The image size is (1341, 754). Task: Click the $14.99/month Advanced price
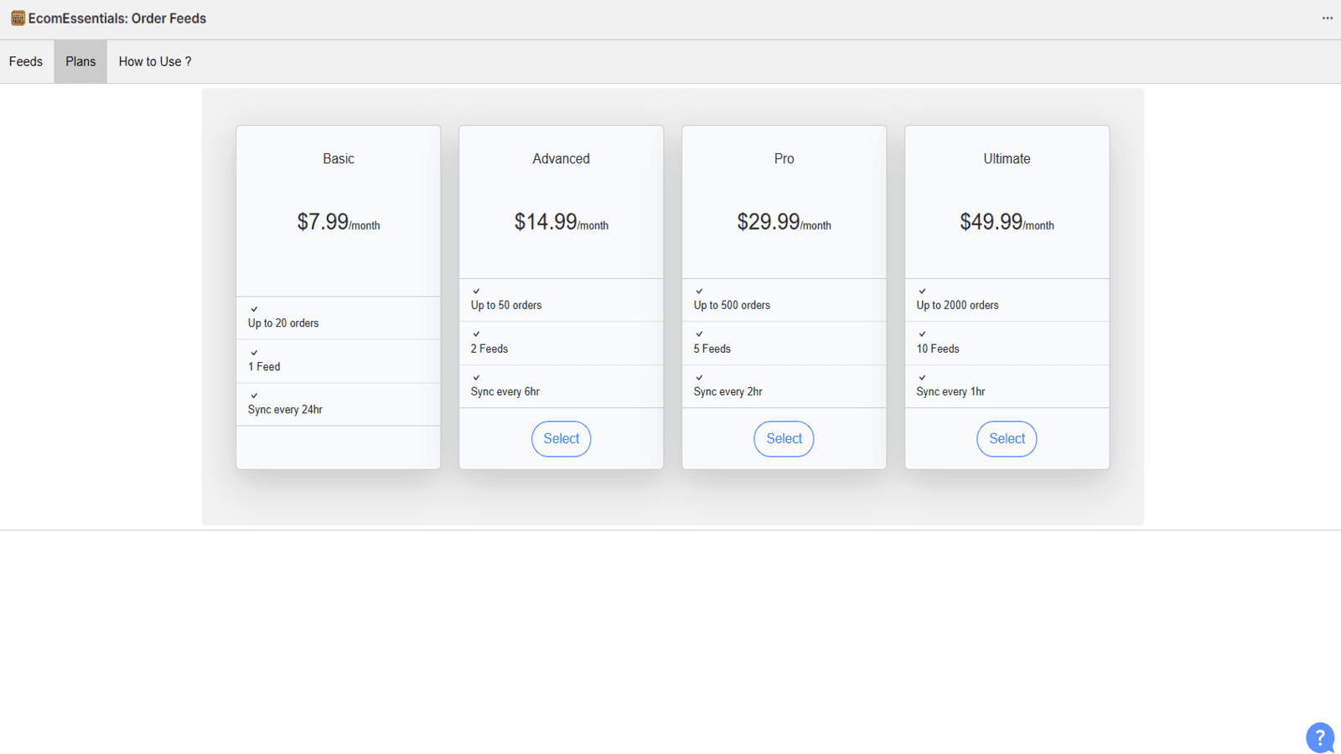[561, 222]
